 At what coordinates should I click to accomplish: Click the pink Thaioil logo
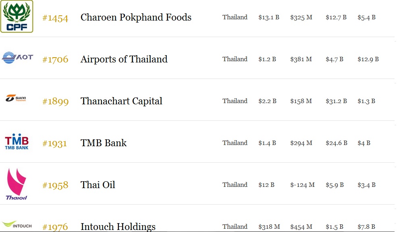point(17,184)
